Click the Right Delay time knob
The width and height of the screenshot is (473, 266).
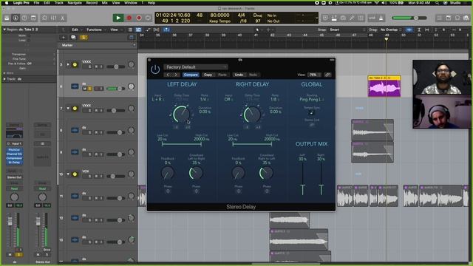252,115
